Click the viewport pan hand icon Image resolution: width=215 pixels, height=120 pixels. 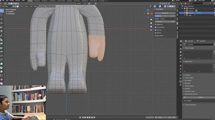[151, 23]
